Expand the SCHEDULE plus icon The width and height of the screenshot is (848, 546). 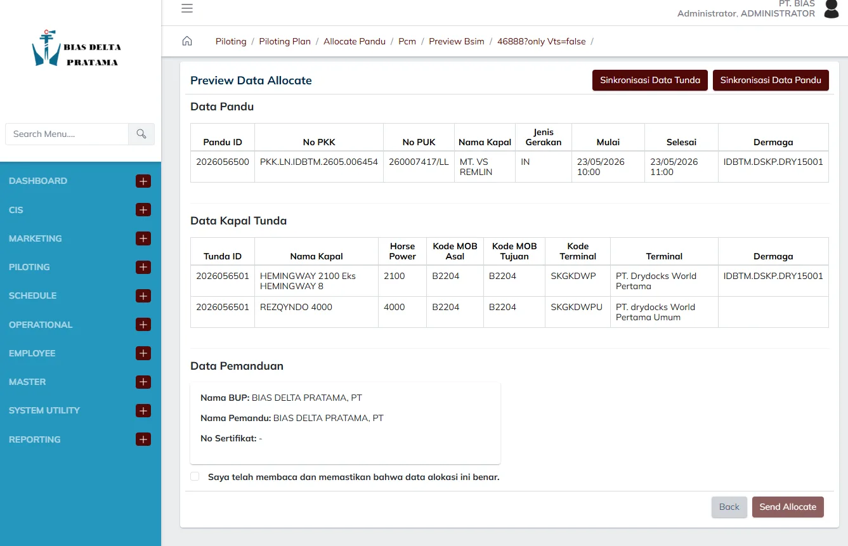click(143, 296)
